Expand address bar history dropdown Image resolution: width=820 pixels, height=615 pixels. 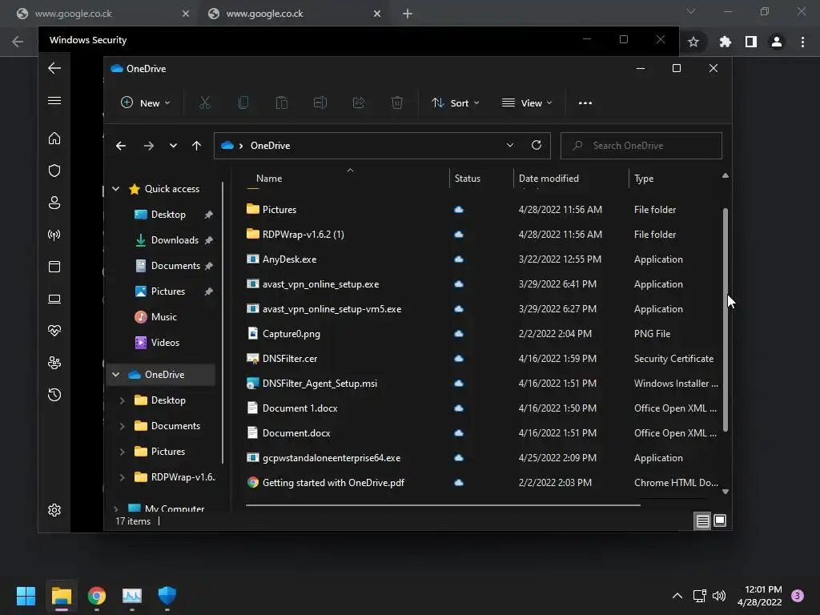point(510,146)
